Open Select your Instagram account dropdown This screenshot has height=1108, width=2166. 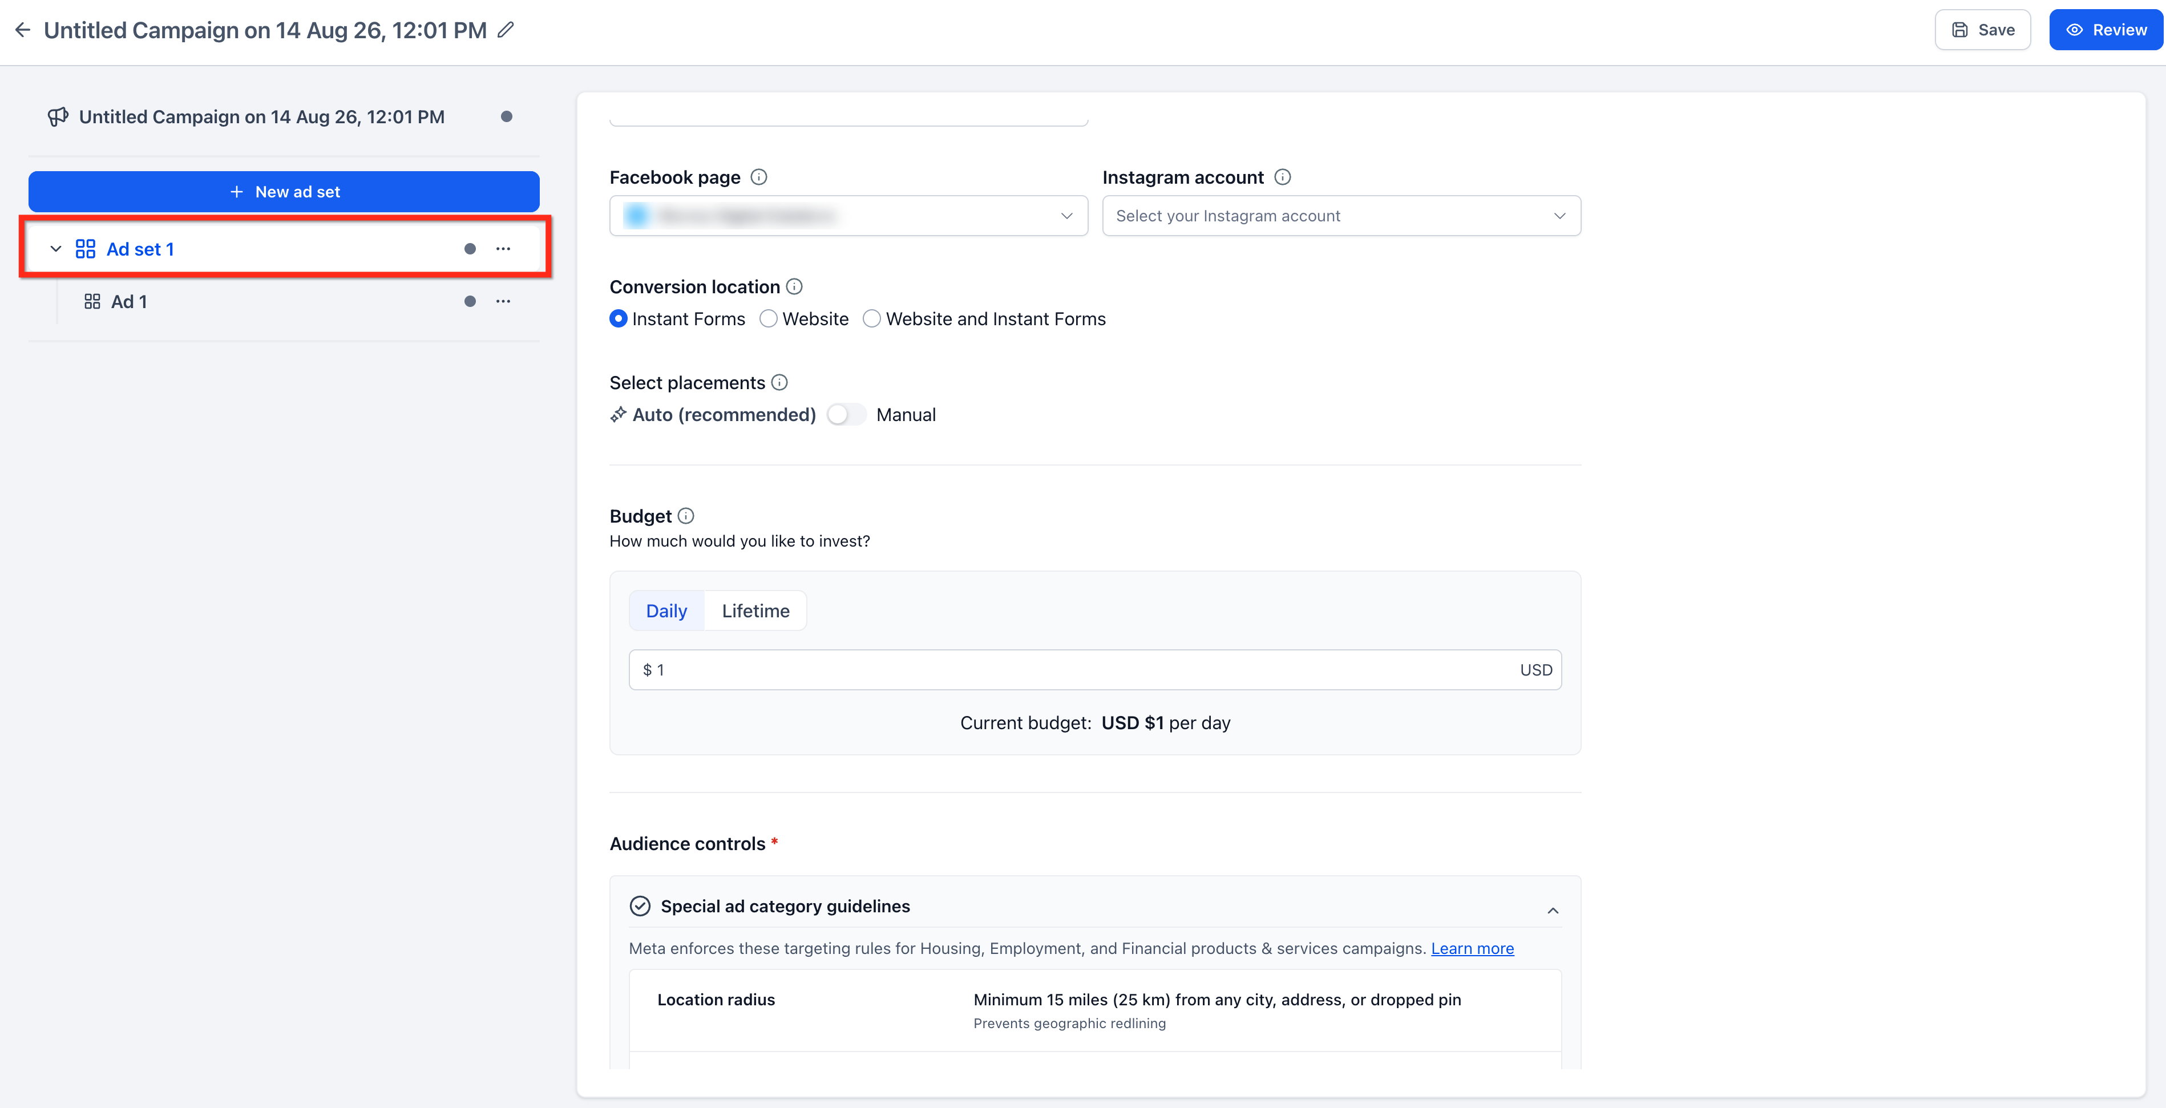tap(1341, 216)
